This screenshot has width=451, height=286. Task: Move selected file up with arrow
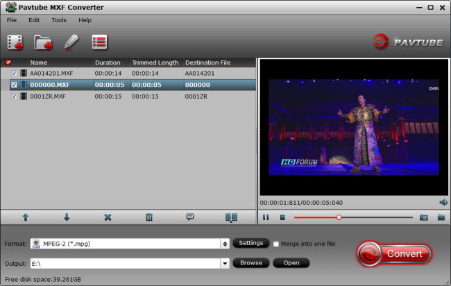[26, 217]
